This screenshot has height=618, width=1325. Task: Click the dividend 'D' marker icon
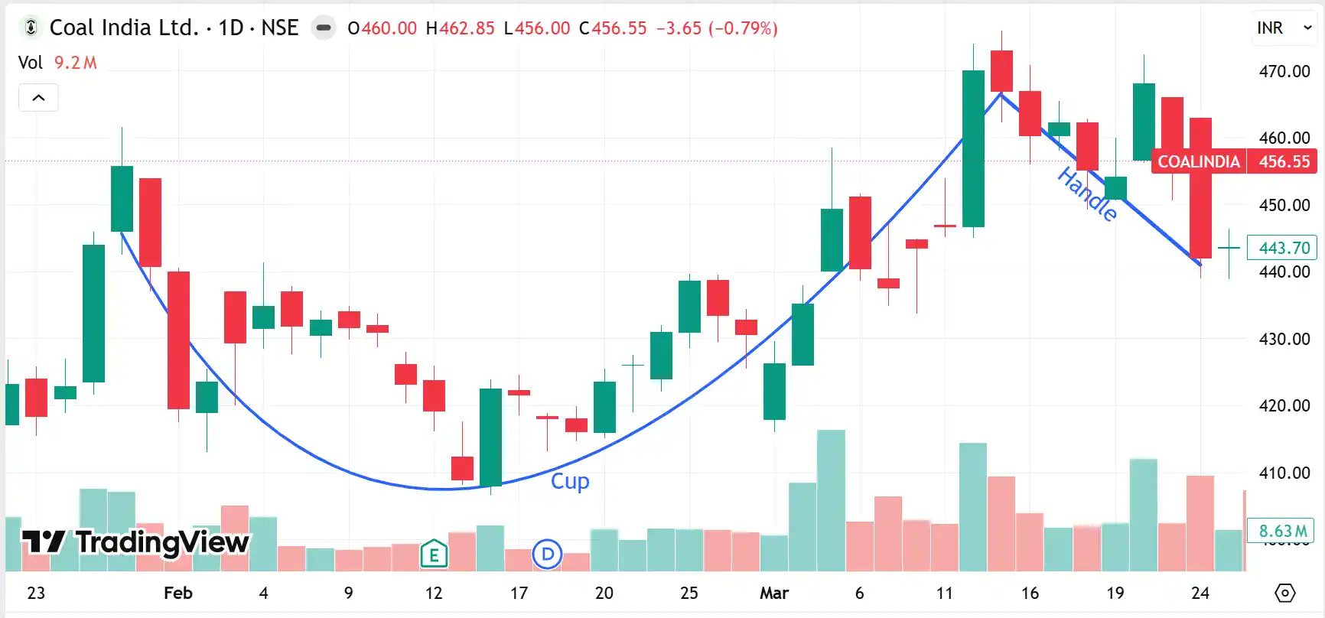[548, 554]
